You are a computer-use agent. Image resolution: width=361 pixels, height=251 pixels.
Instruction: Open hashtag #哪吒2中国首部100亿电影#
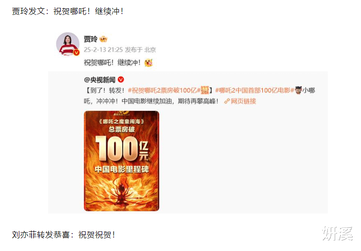click(x=255, y=90)
